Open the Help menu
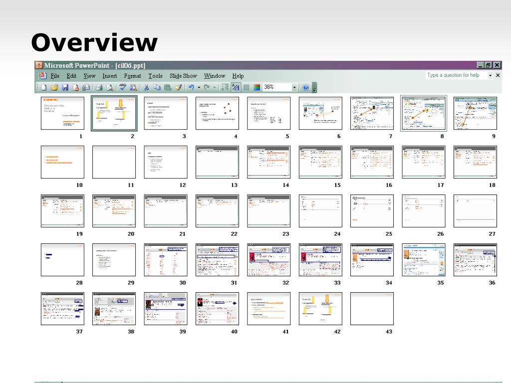 (238, 76)
